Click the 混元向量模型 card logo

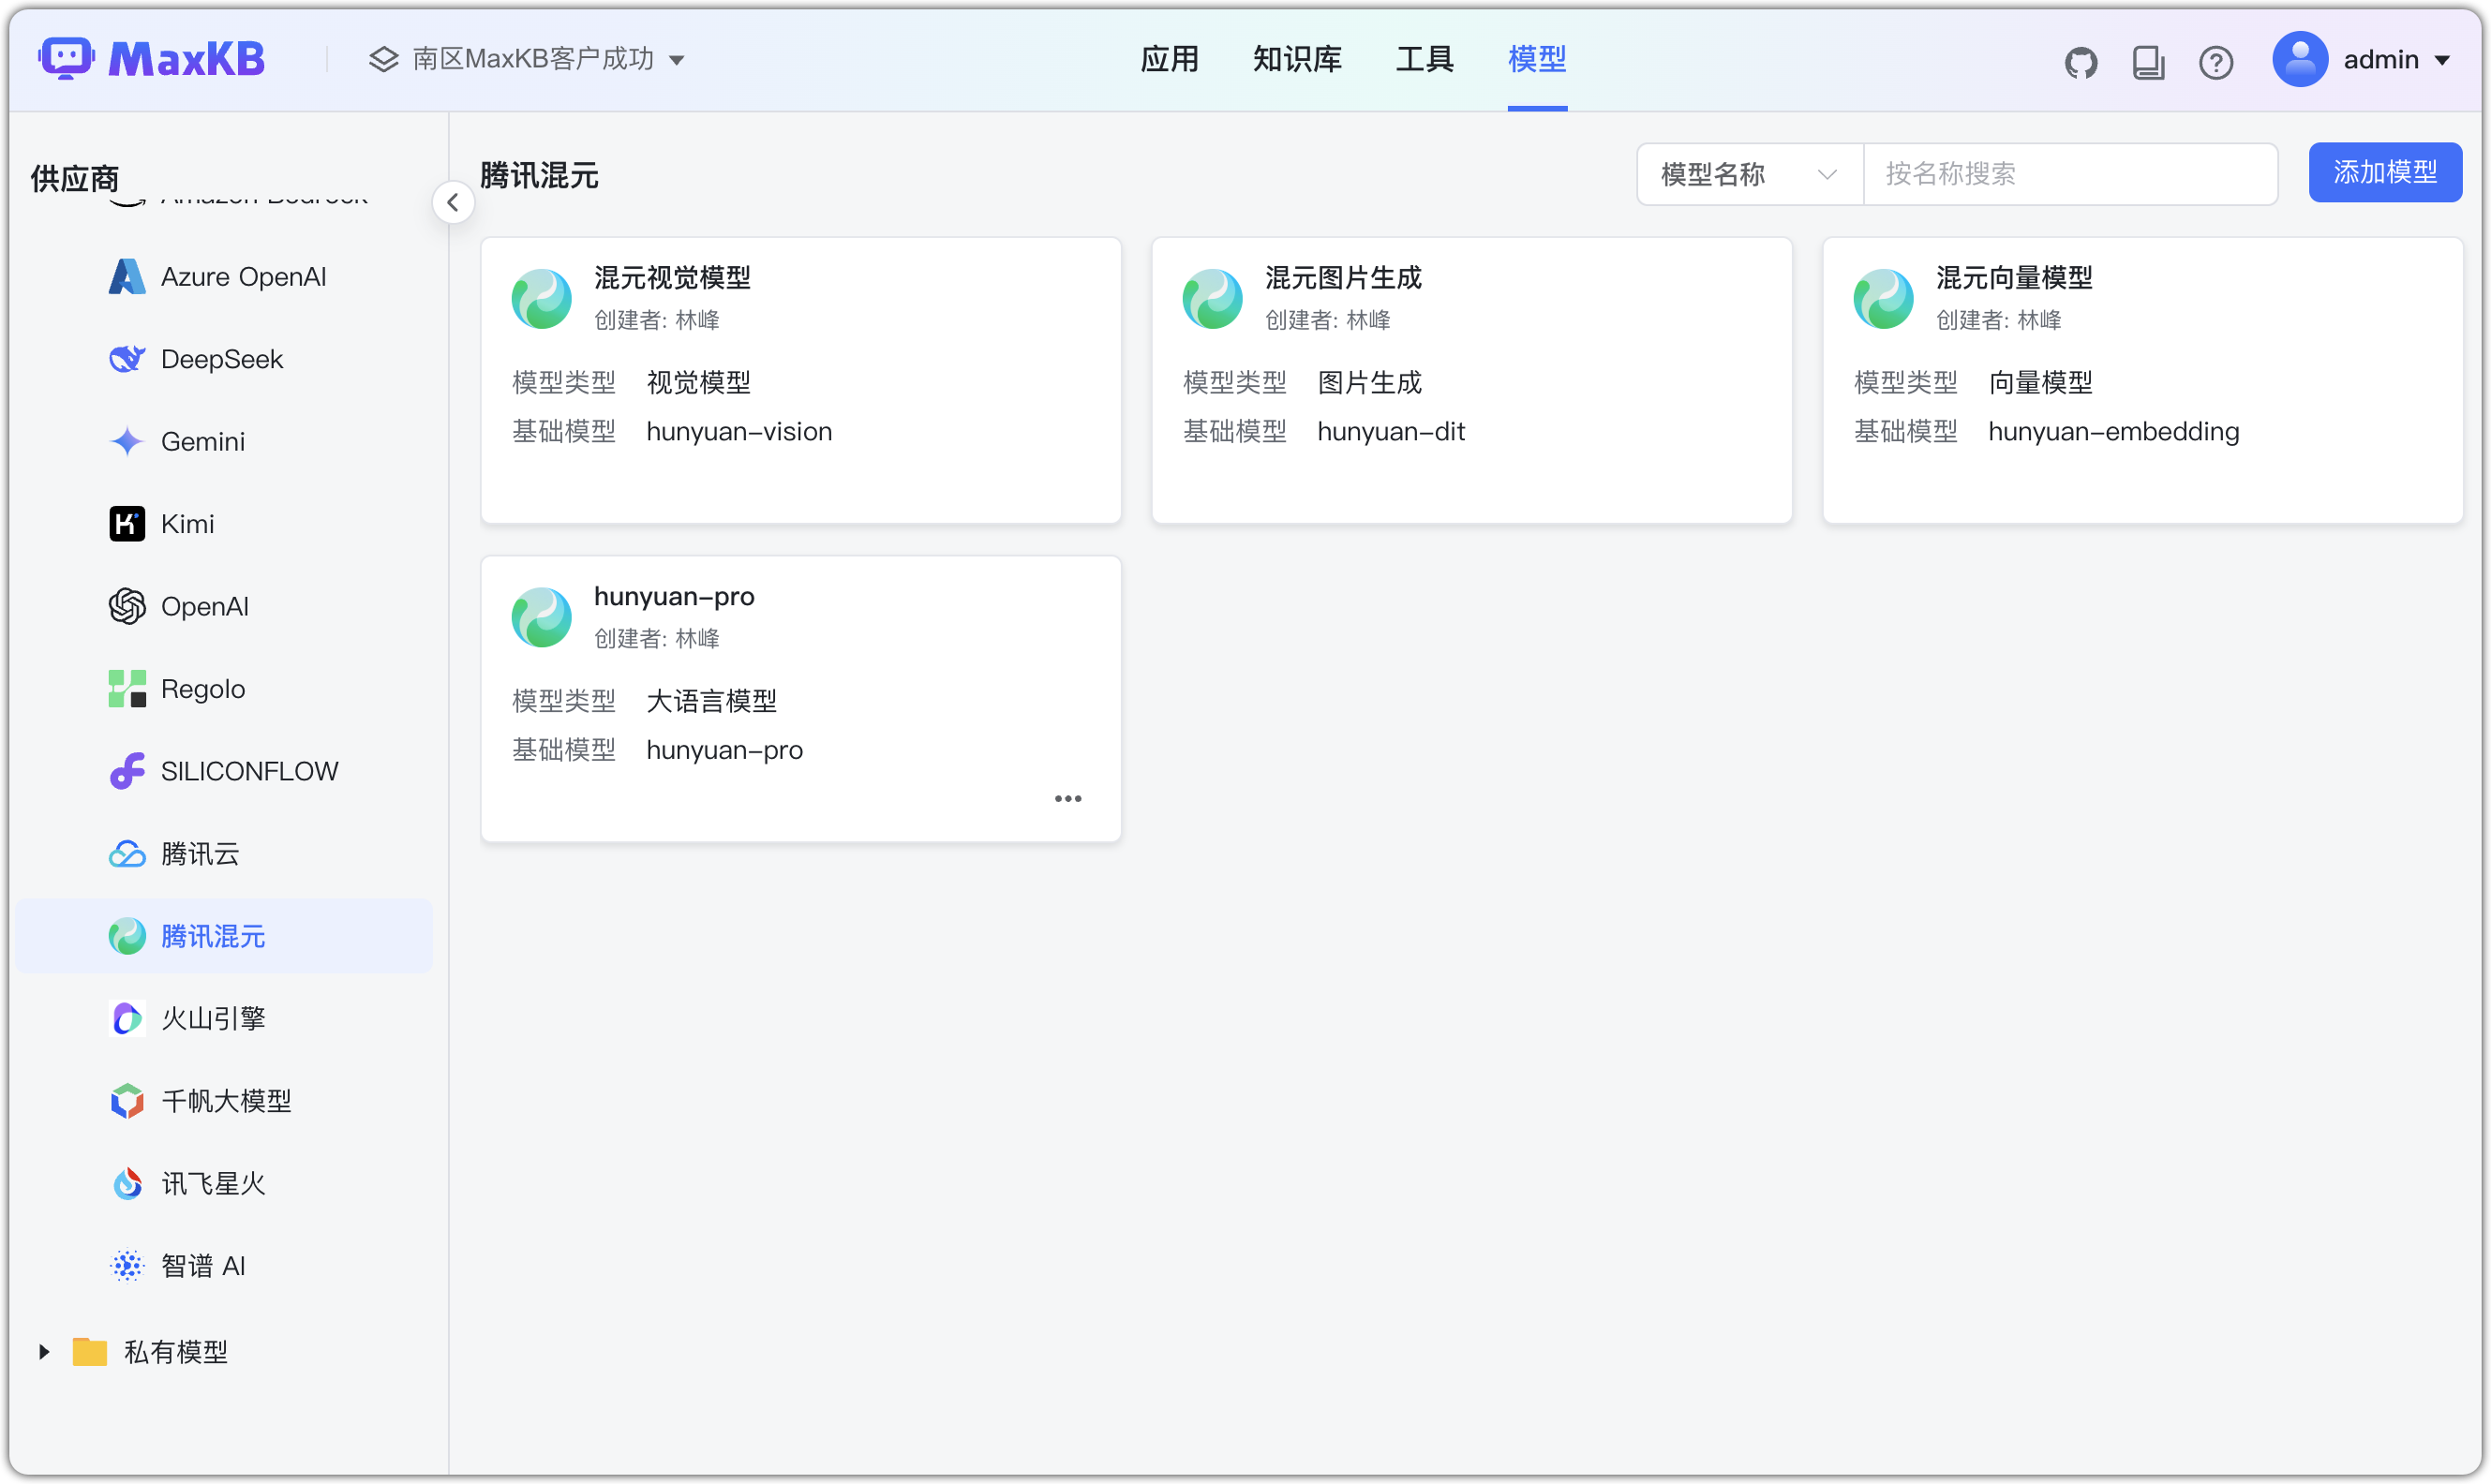click(1883, 298)
